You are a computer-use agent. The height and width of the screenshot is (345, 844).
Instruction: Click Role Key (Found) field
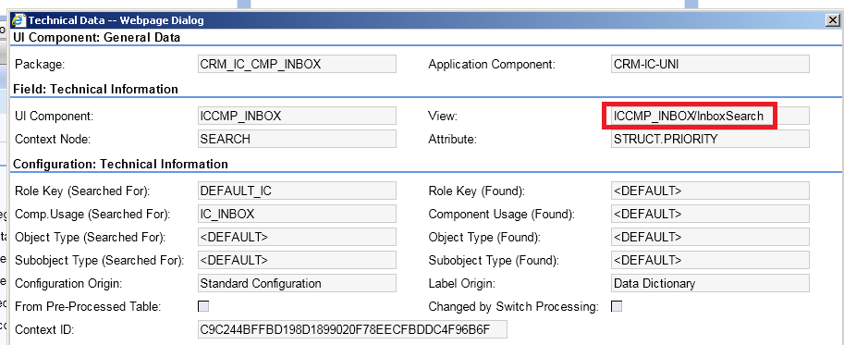710,191
